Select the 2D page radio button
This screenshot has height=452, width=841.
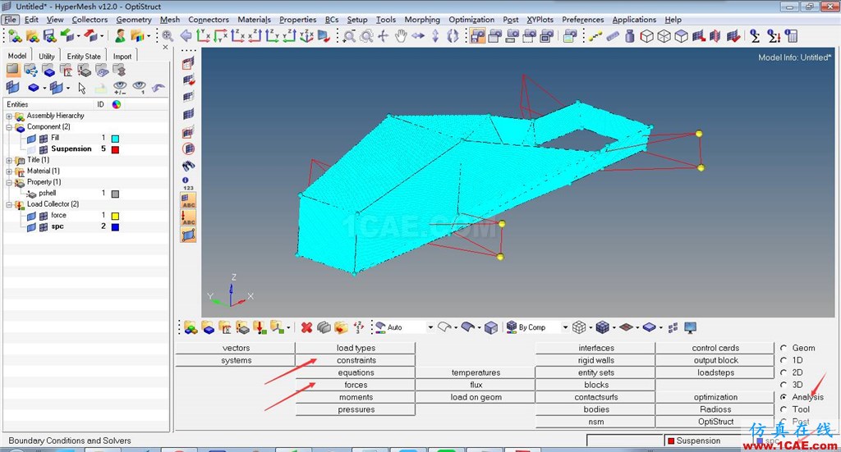point(784,372)
